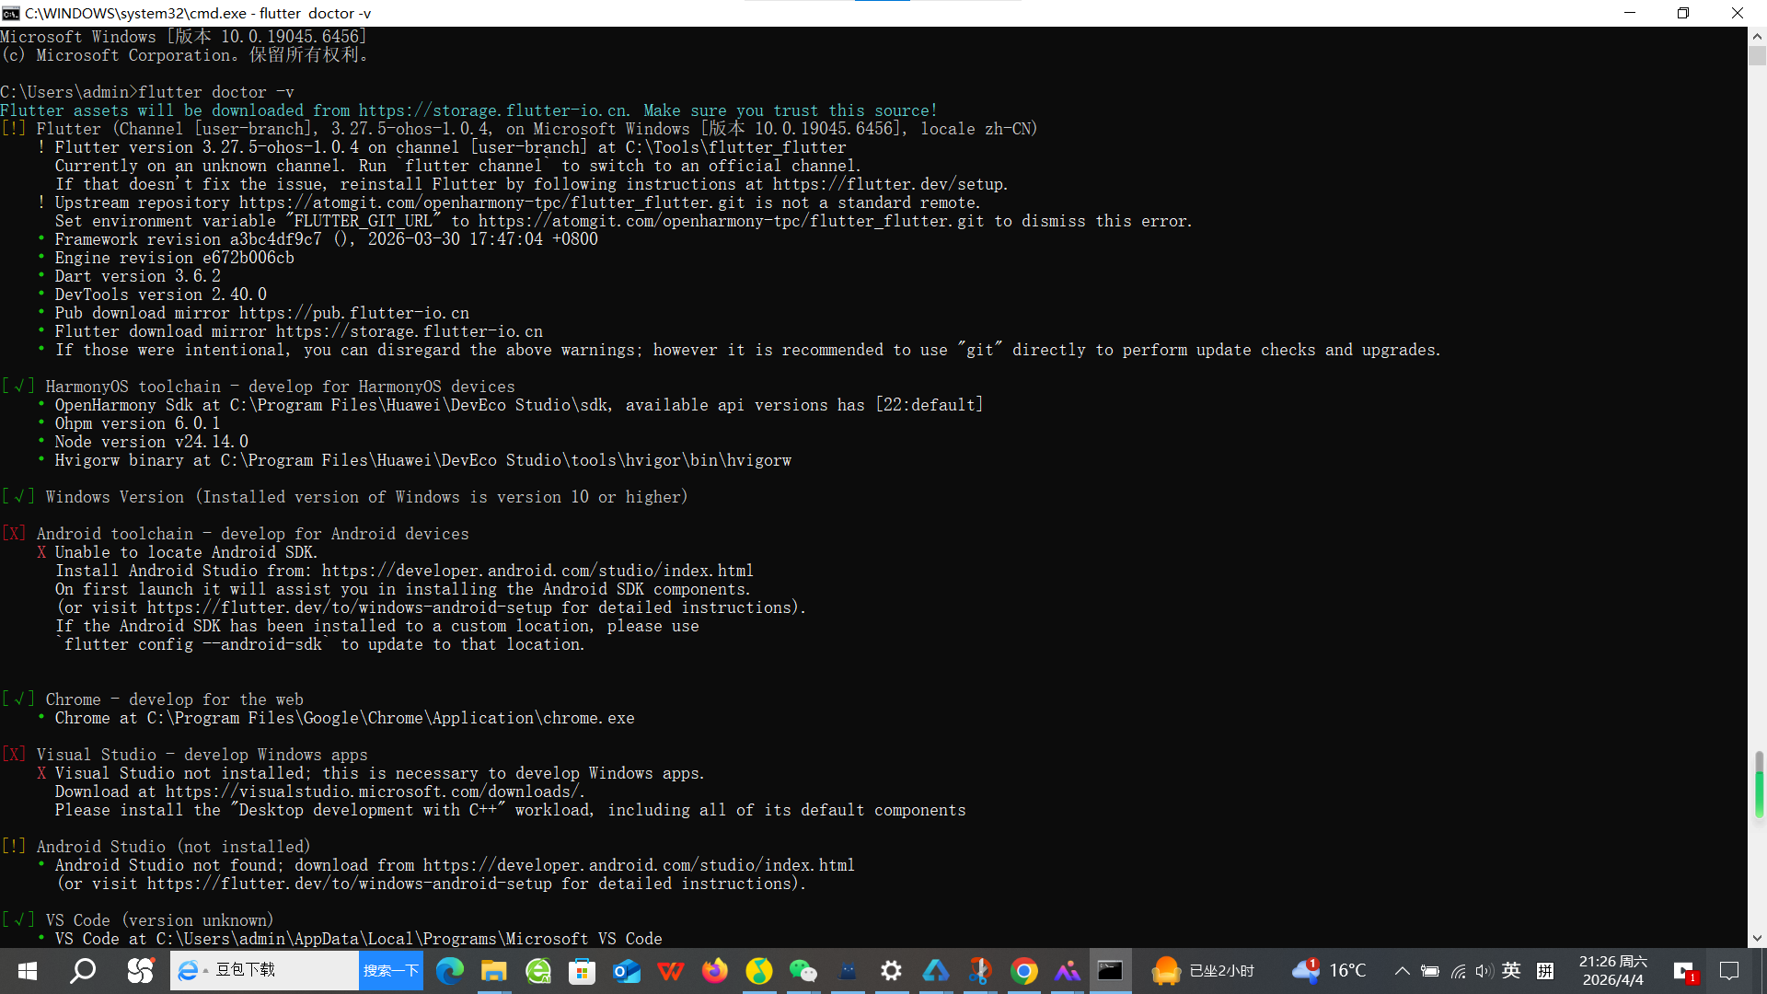Toggle the 英 input language indicator

pyautogui.click(x=1511, y=970)
